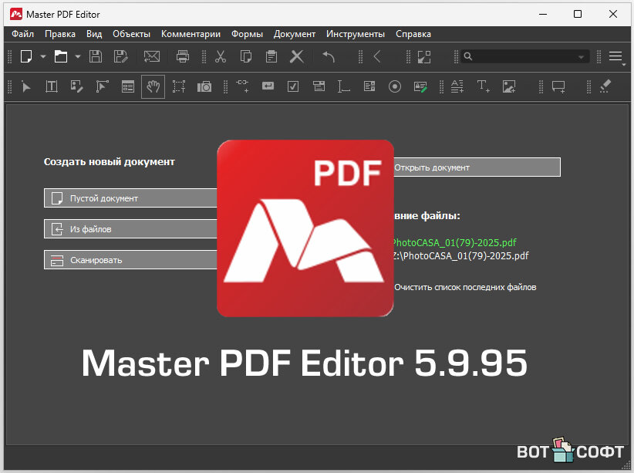Add a checkbox form field tool
The image size is (634, 473).
click(293, 86)
